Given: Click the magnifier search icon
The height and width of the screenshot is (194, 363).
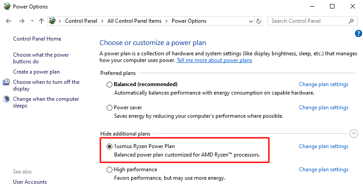Looking at the screenshot, I should (351, 21).
